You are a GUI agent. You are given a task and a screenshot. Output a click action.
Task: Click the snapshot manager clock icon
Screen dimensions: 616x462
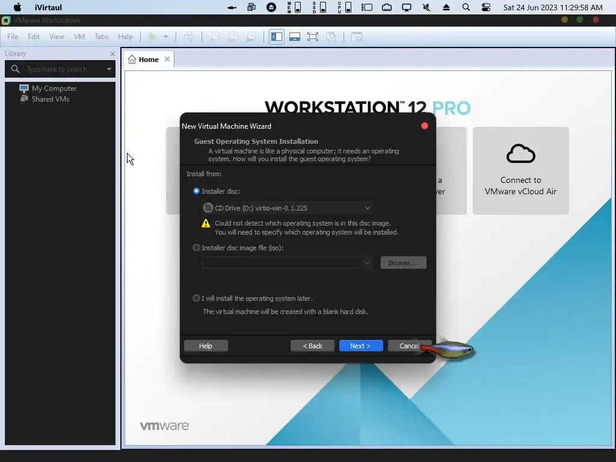pyautogui.click(x=251, y=37)
